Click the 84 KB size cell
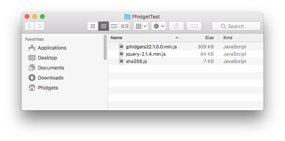 (x=207, y=54)
